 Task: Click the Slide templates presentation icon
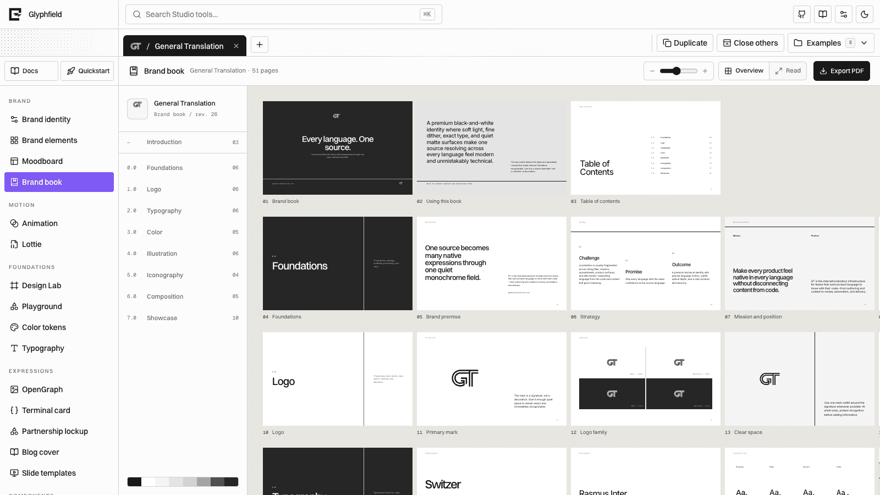(14, 473)
